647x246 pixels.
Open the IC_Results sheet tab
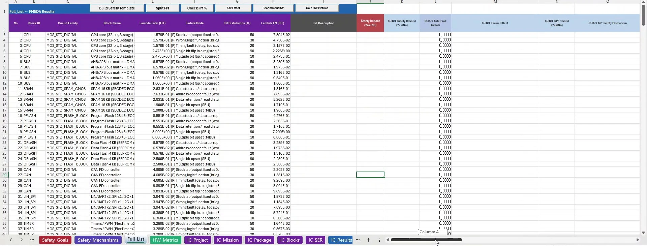[341, 240]
